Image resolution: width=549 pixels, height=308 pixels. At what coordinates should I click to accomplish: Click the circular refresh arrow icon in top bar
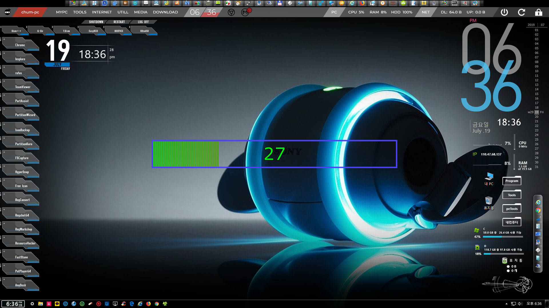point(522,12)
